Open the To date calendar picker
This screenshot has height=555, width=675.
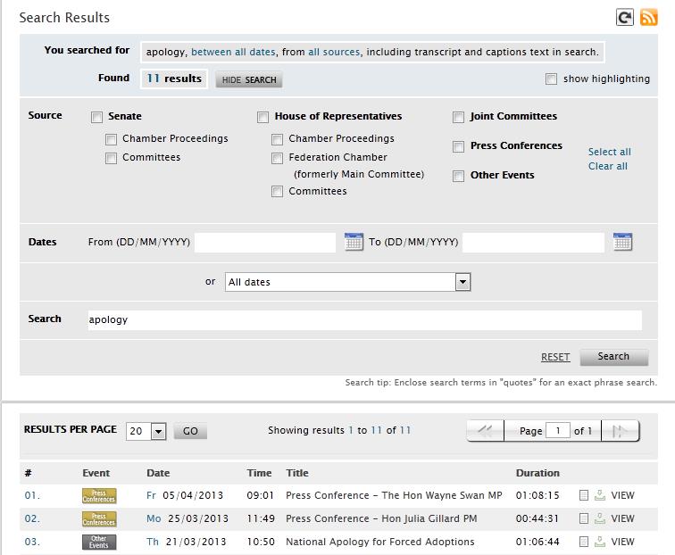click(622, 242)
